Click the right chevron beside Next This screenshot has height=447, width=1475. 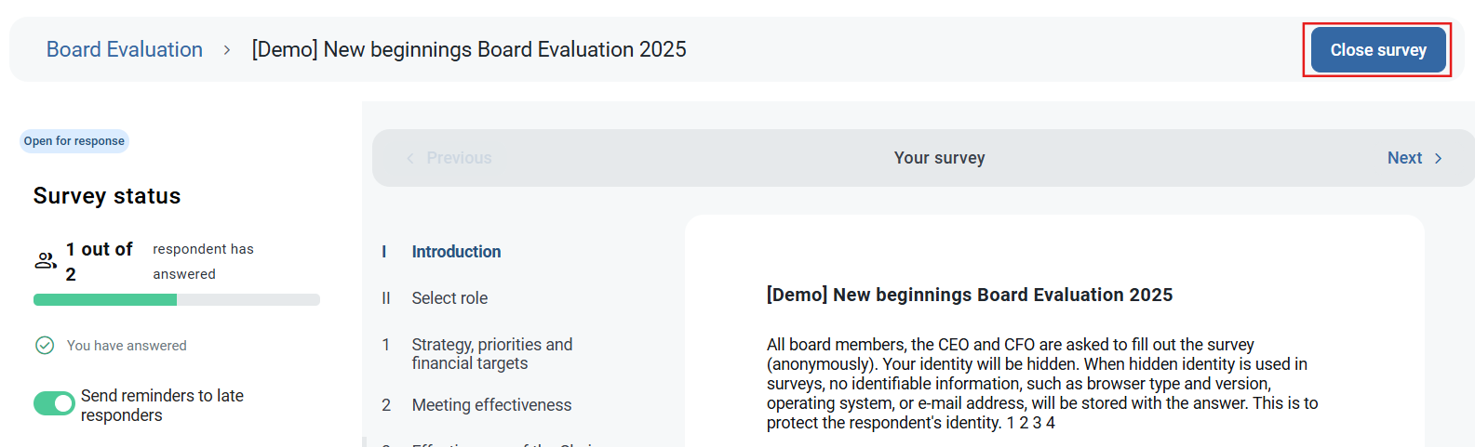[x=1438, y=159]
